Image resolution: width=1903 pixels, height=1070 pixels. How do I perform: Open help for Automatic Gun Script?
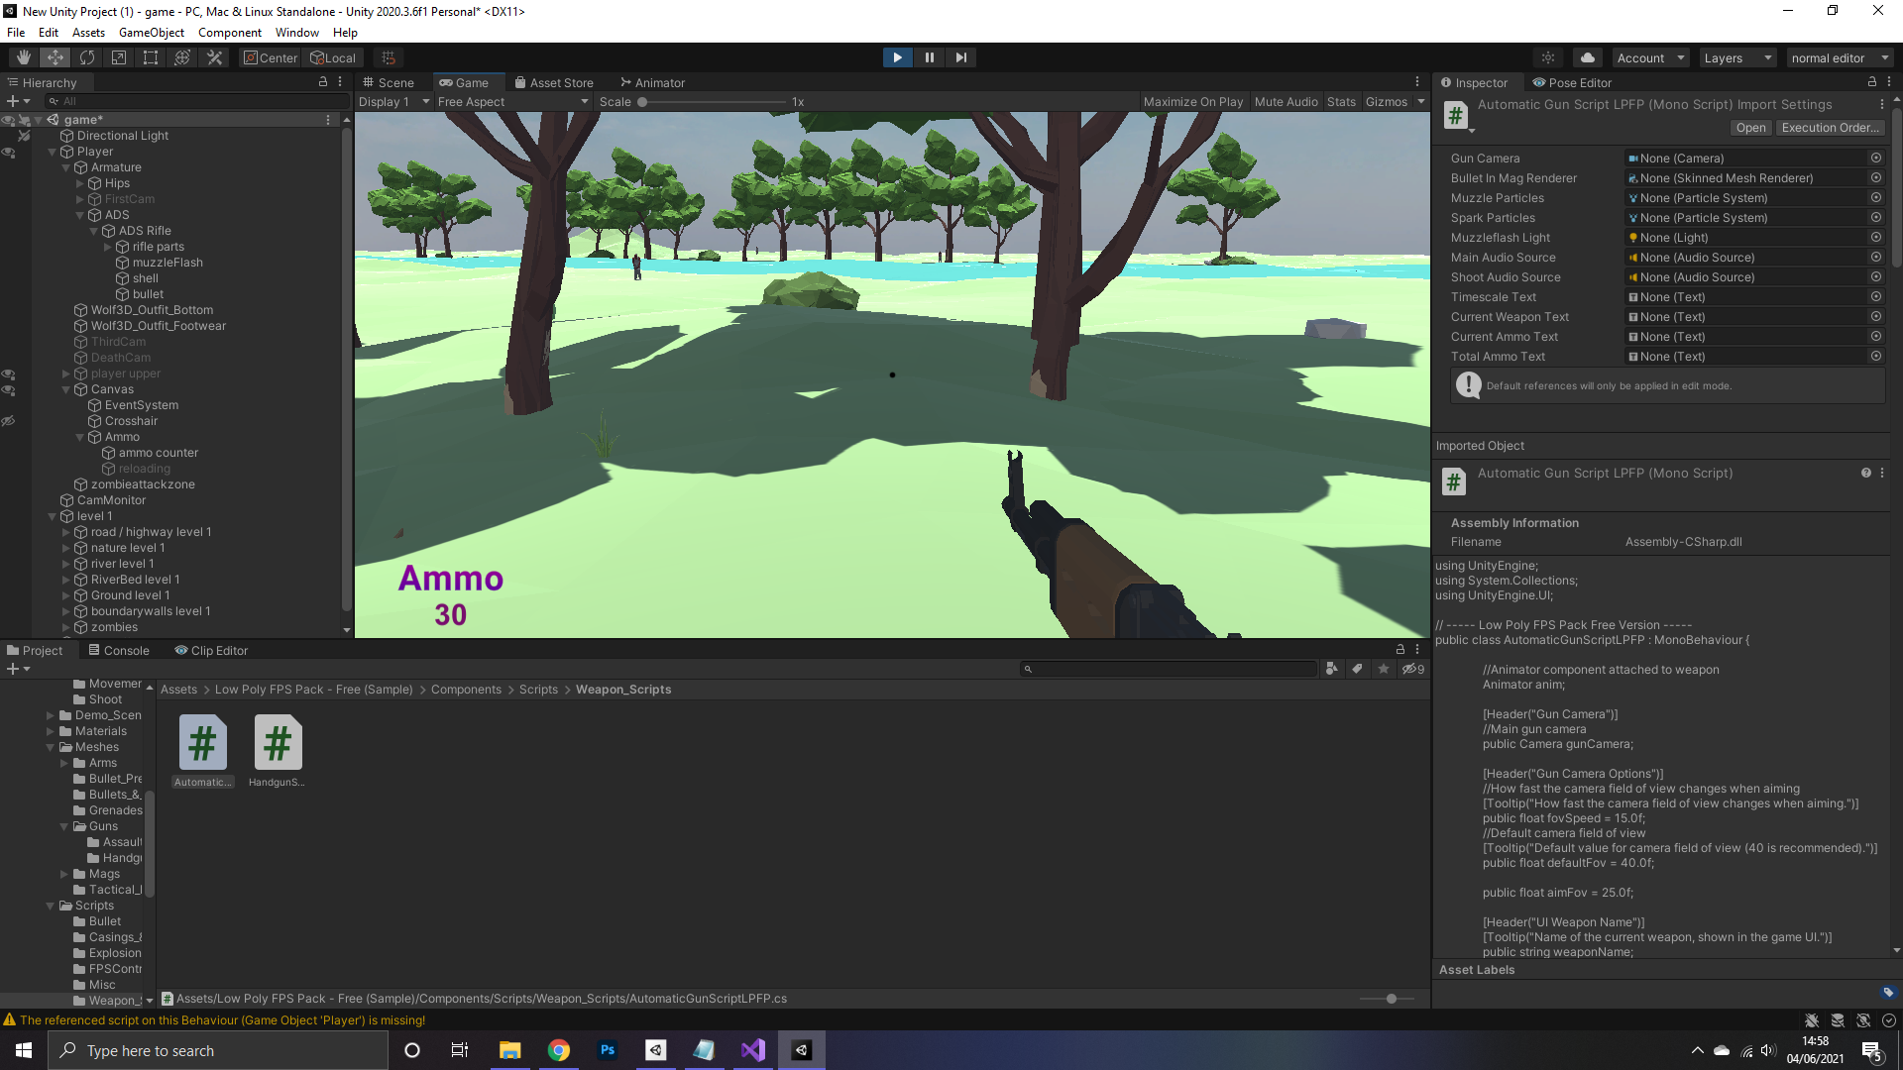[1866, 473]
